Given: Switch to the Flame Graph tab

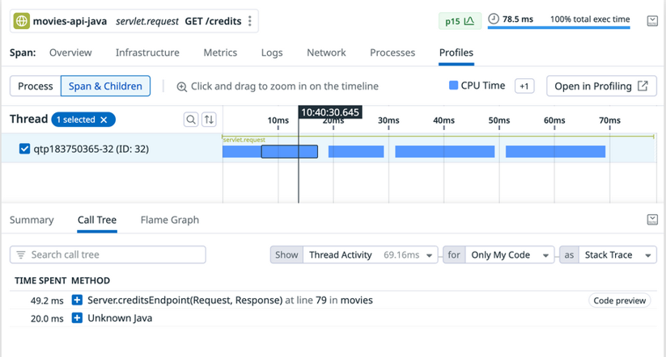Looking at the screenshot, I should 169,220.
